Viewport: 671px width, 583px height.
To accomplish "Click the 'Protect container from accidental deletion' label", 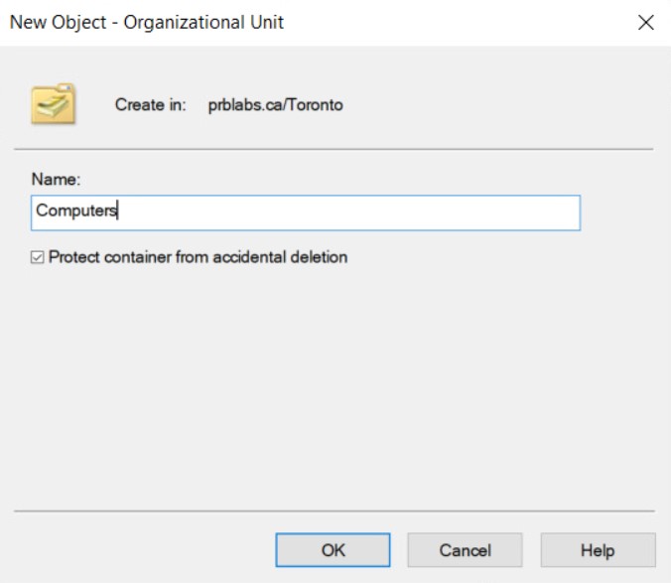I will tap(198, 257).
